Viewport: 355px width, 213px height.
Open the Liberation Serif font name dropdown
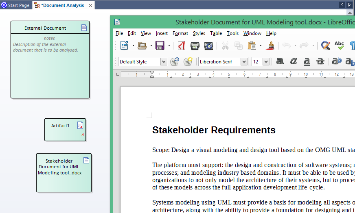point(244,62)
